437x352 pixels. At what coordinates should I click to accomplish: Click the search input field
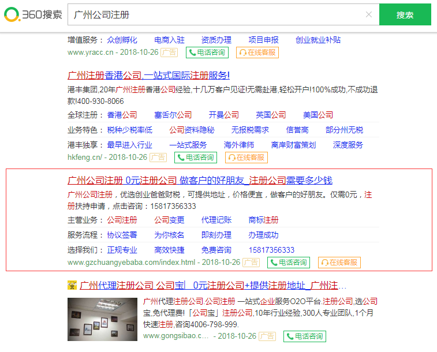216,14
